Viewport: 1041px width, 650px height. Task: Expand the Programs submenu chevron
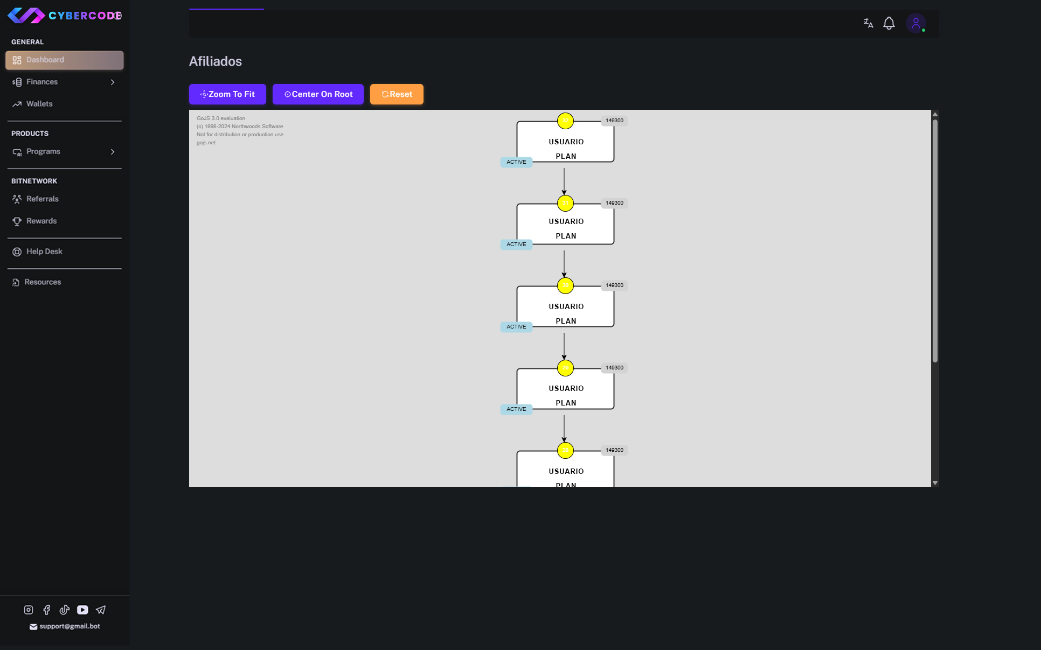113,152
